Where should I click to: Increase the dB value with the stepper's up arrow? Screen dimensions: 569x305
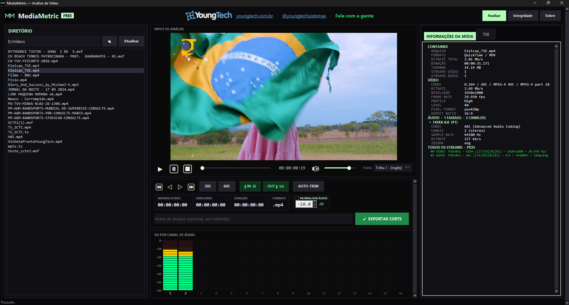tap(315, 203)
